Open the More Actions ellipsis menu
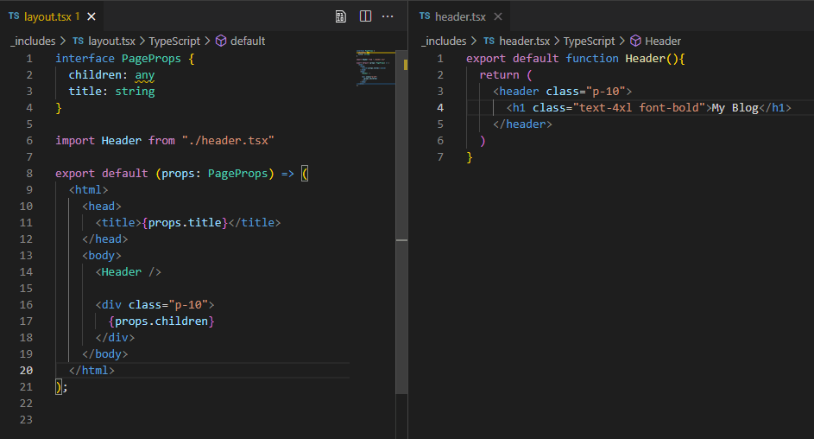 [388, 16]
